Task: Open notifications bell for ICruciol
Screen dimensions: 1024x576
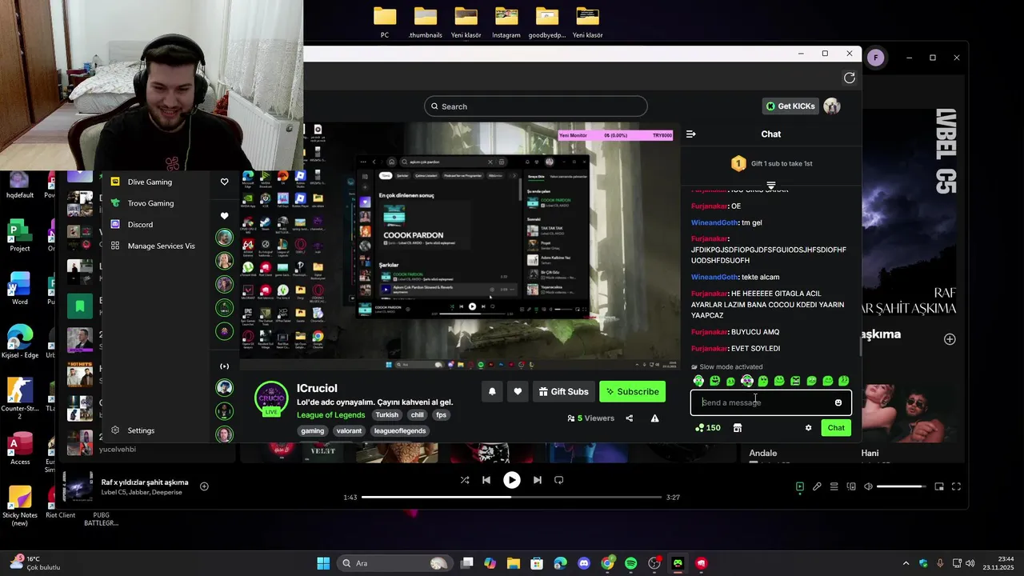Action: point(492,391)
